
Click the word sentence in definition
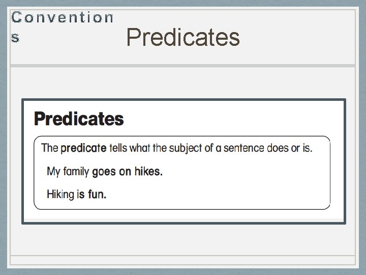click(243, 148)
